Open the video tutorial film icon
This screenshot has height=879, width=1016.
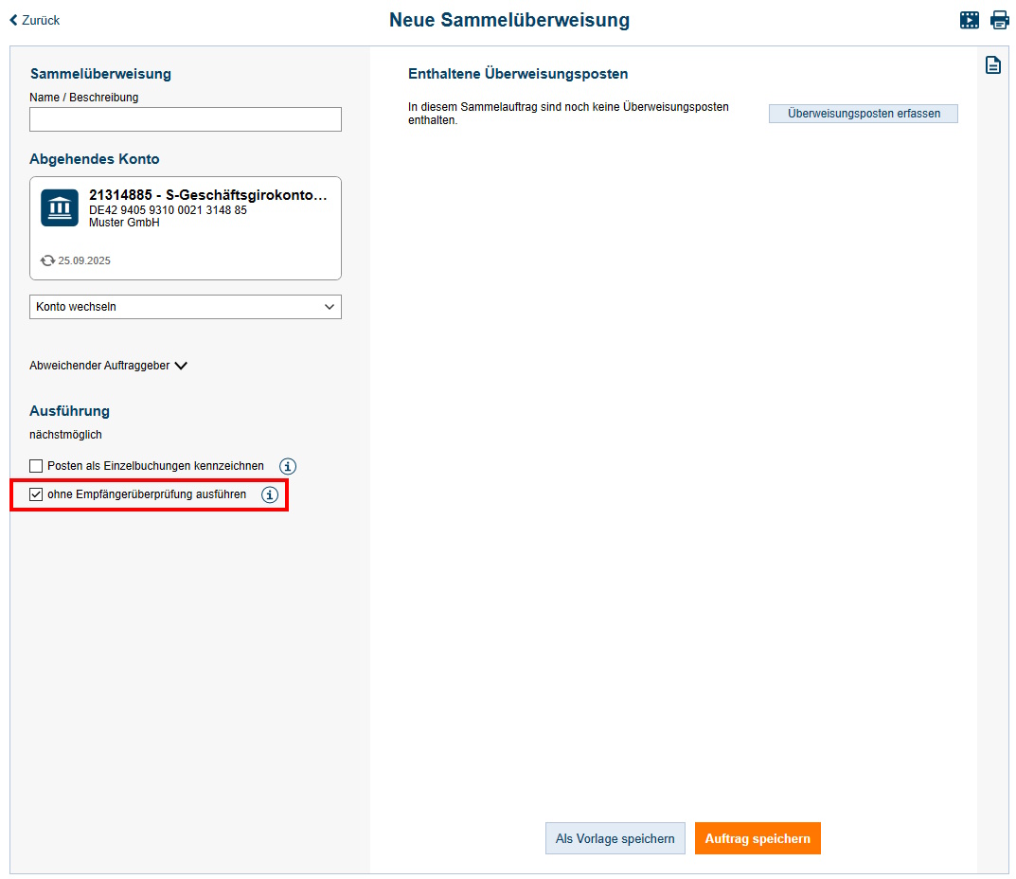tap(970, 20)
